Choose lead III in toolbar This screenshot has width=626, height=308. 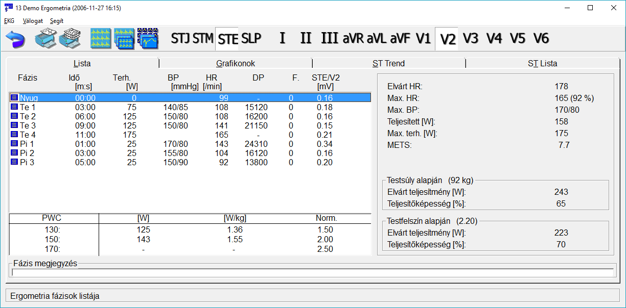330,39
